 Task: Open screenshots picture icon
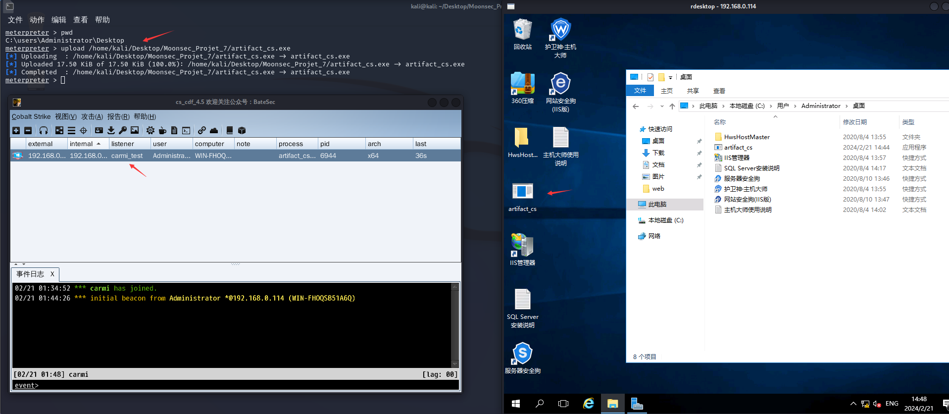(135, 131)
